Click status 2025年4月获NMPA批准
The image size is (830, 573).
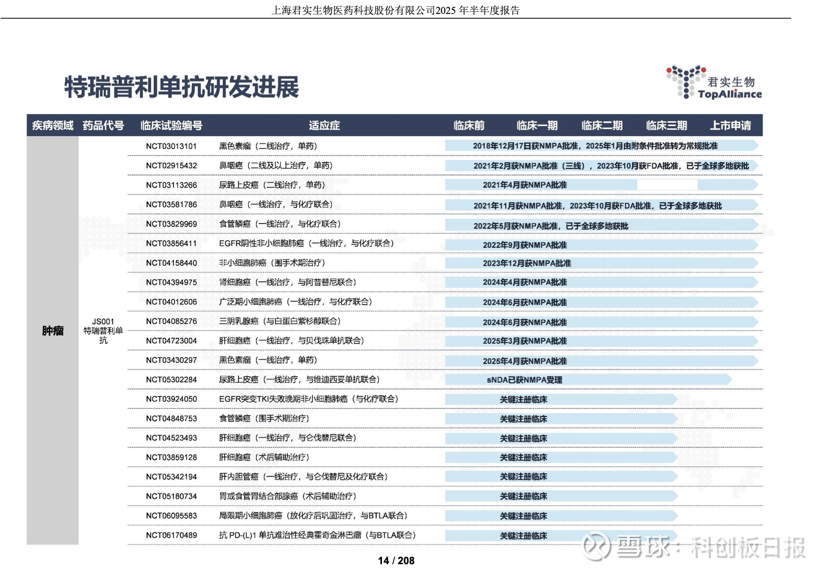click(x=525, y=361)
